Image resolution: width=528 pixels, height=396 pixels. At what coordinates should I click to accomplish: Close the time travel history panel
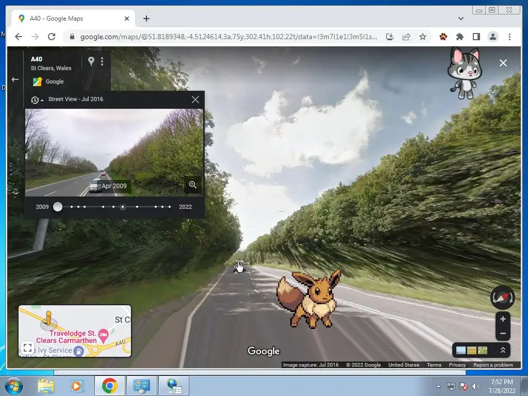[195, 100]
